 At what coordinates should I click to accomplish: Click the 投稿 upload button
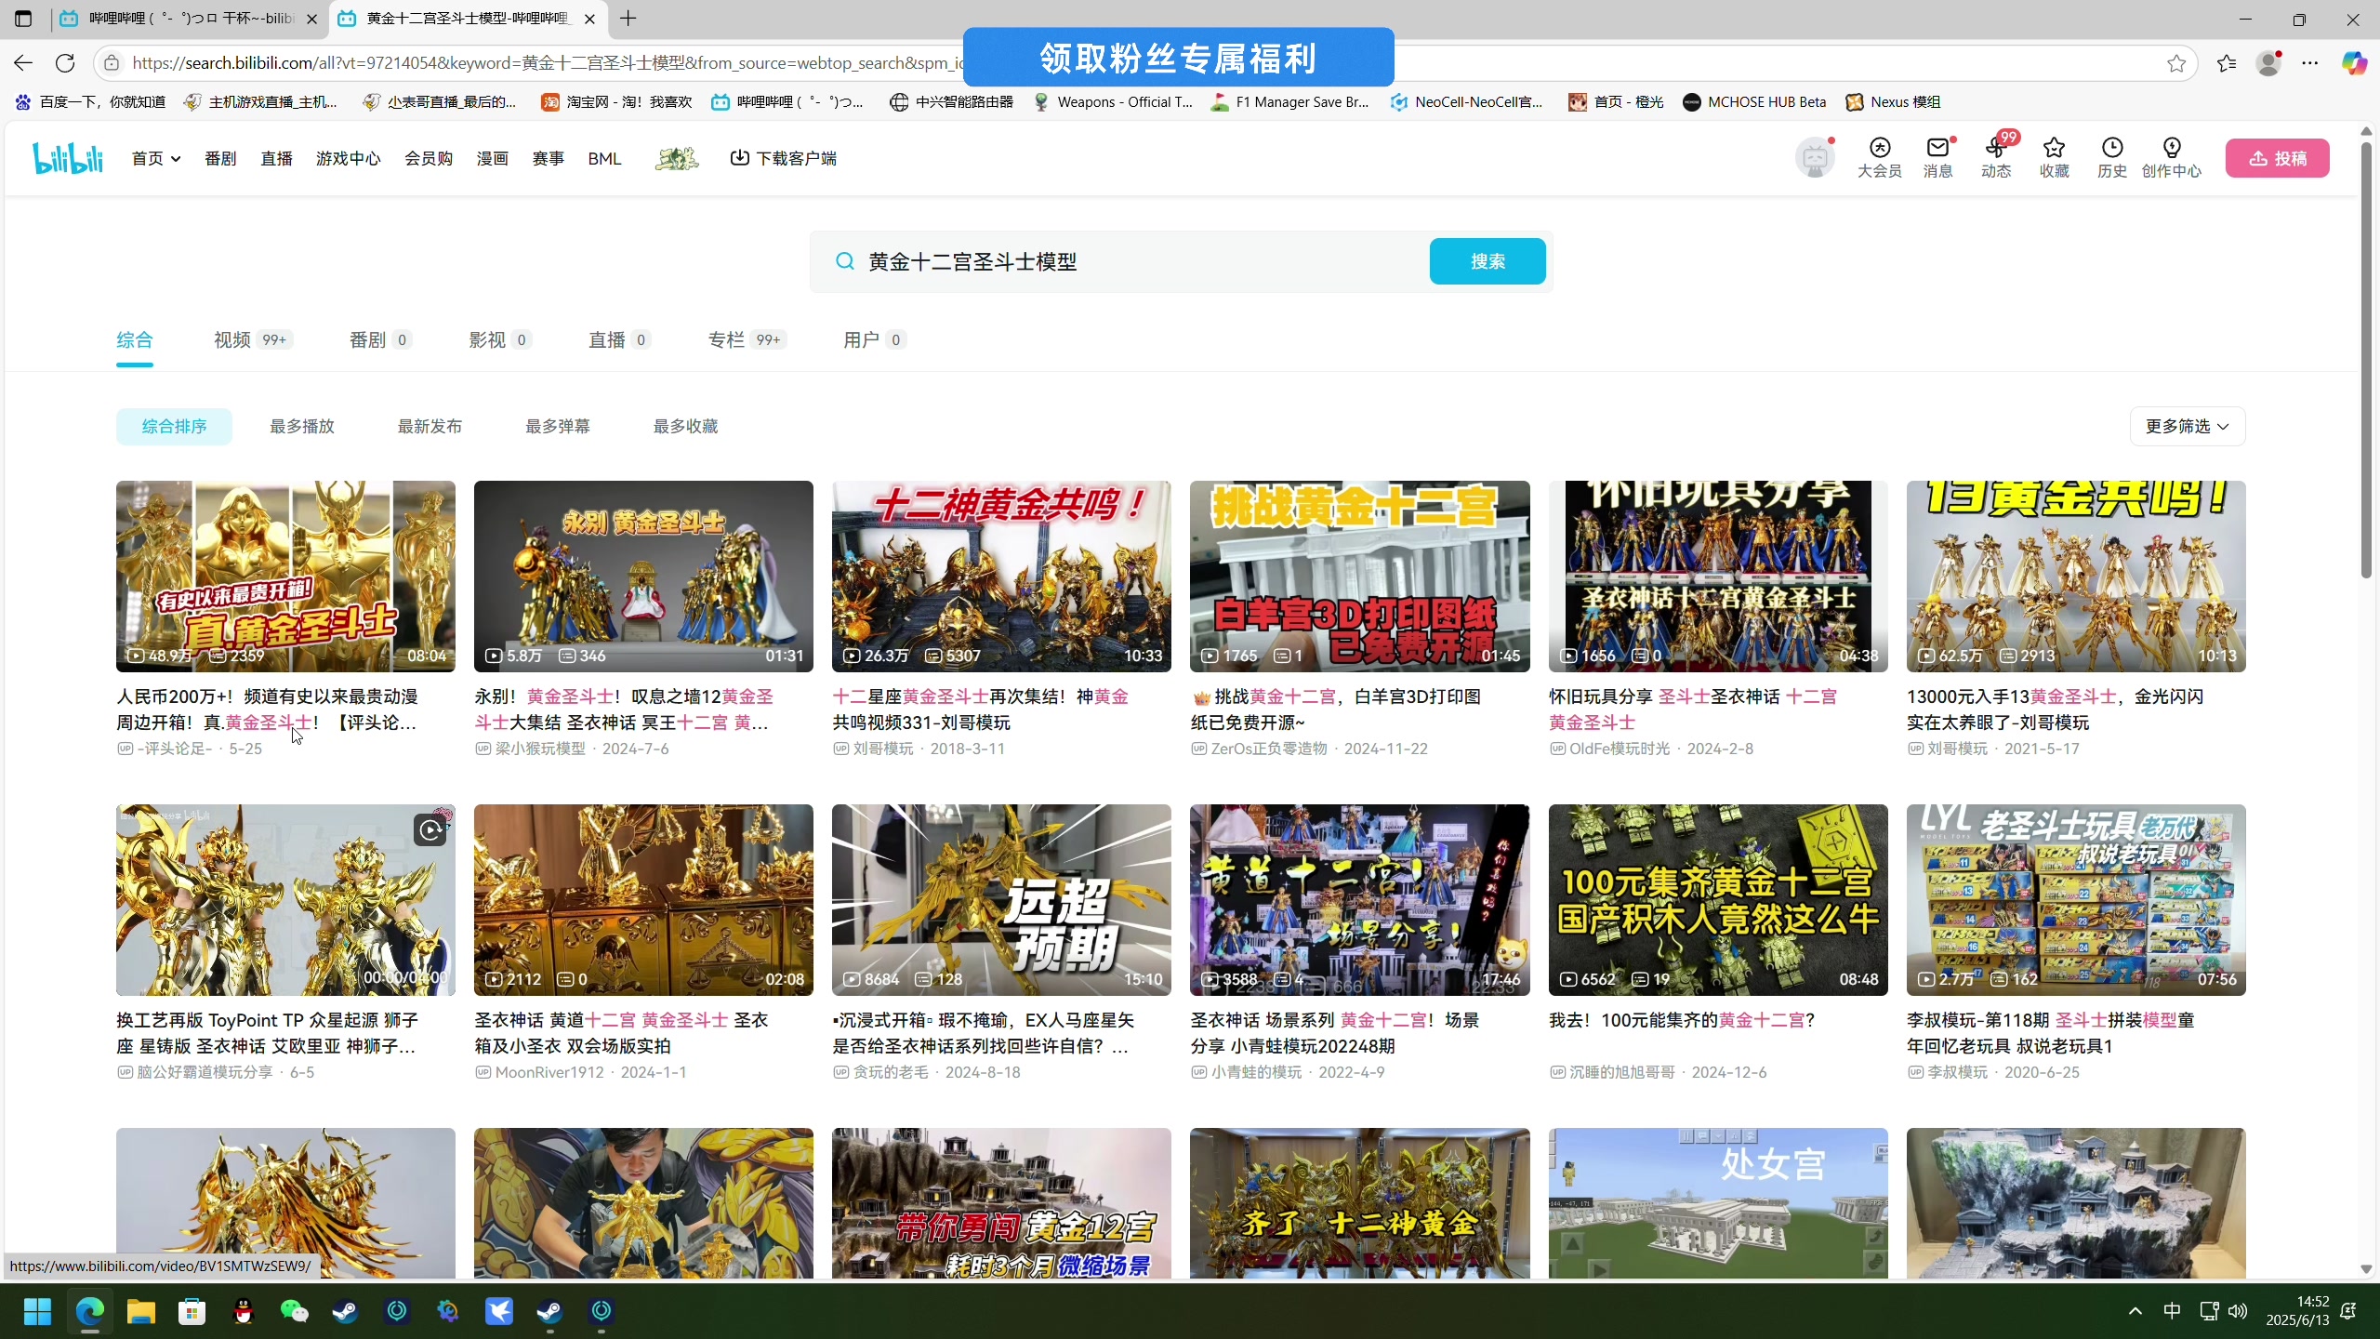click(x=2277, y=158)
